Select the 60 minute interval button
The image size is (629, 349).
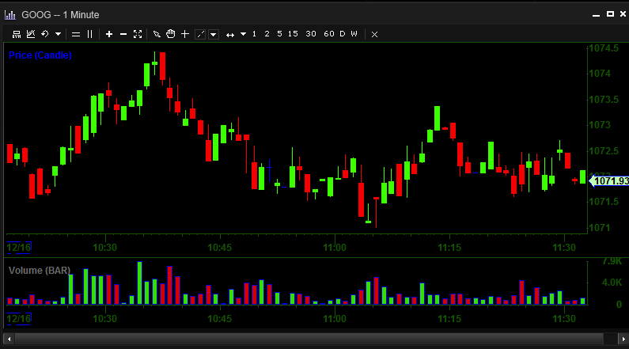pos(329,34)
